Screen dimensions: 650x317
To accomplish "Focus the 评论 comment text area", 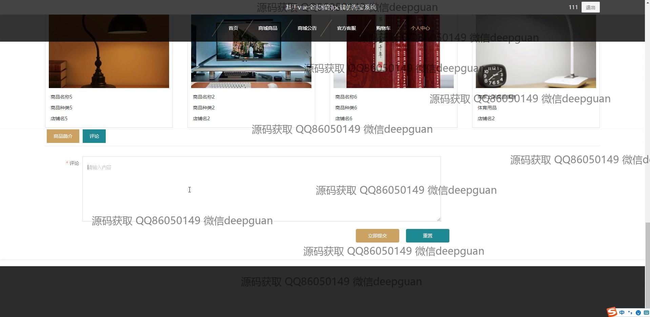I will point(262,189).
